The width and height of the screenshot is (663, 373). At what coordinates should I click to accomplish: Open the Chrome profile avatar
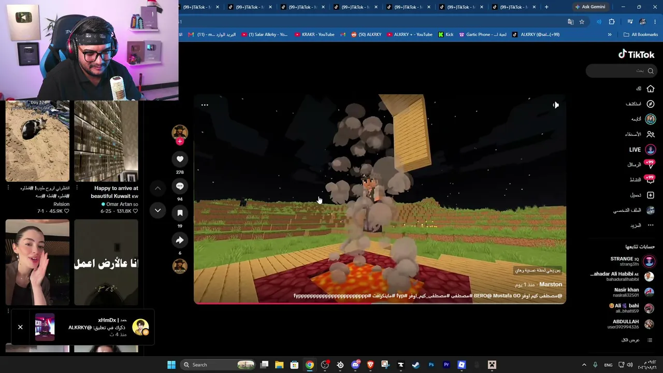642,22
